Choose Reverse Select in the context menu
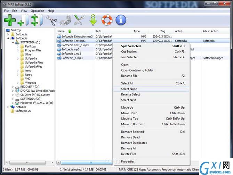233x175 pixels. pos(151,94)
